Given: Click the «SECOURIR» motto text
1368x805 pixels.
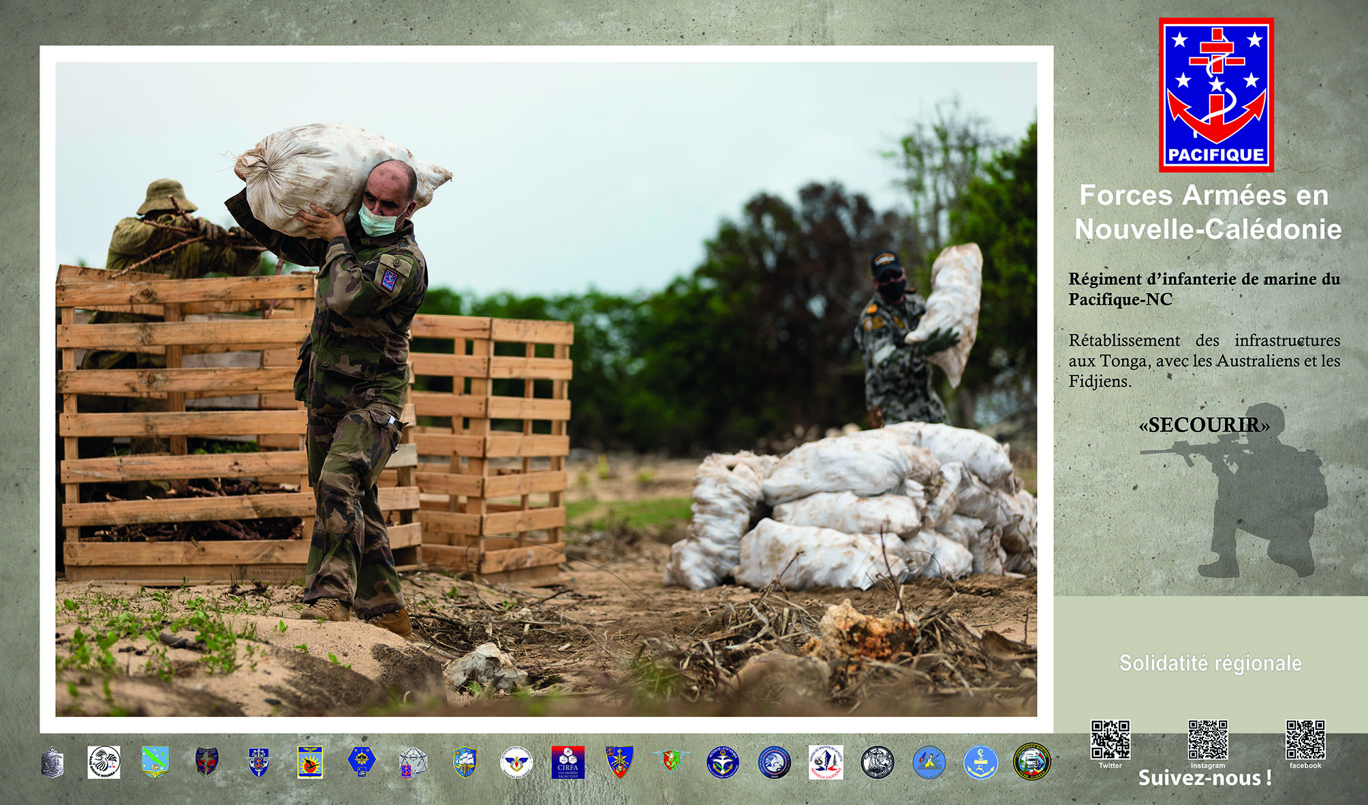Looking at the screenshot, I should pos(1204,425).
